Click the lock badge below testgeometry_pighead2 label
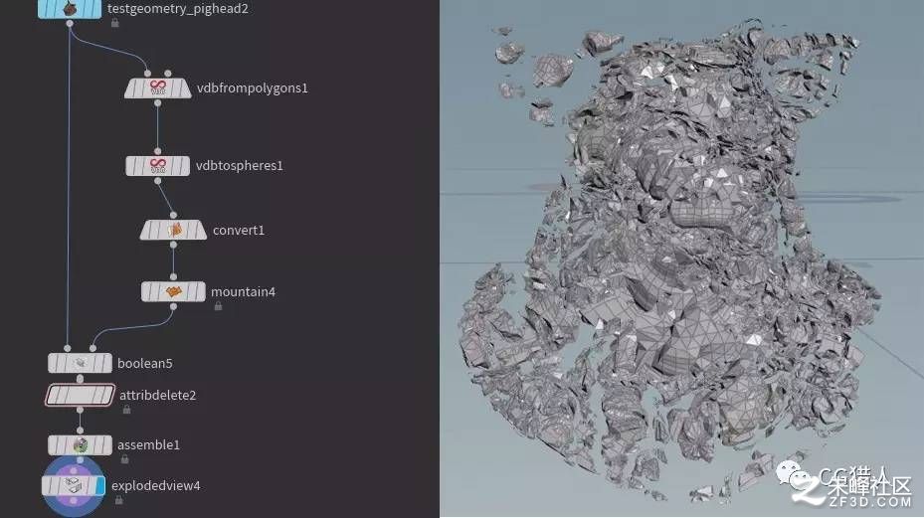 115,23
